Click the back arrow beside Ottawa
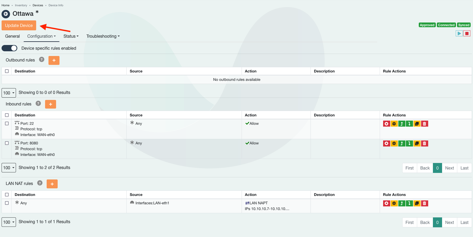The height and width of the screenshot is (237, 473). click(6, 14)
